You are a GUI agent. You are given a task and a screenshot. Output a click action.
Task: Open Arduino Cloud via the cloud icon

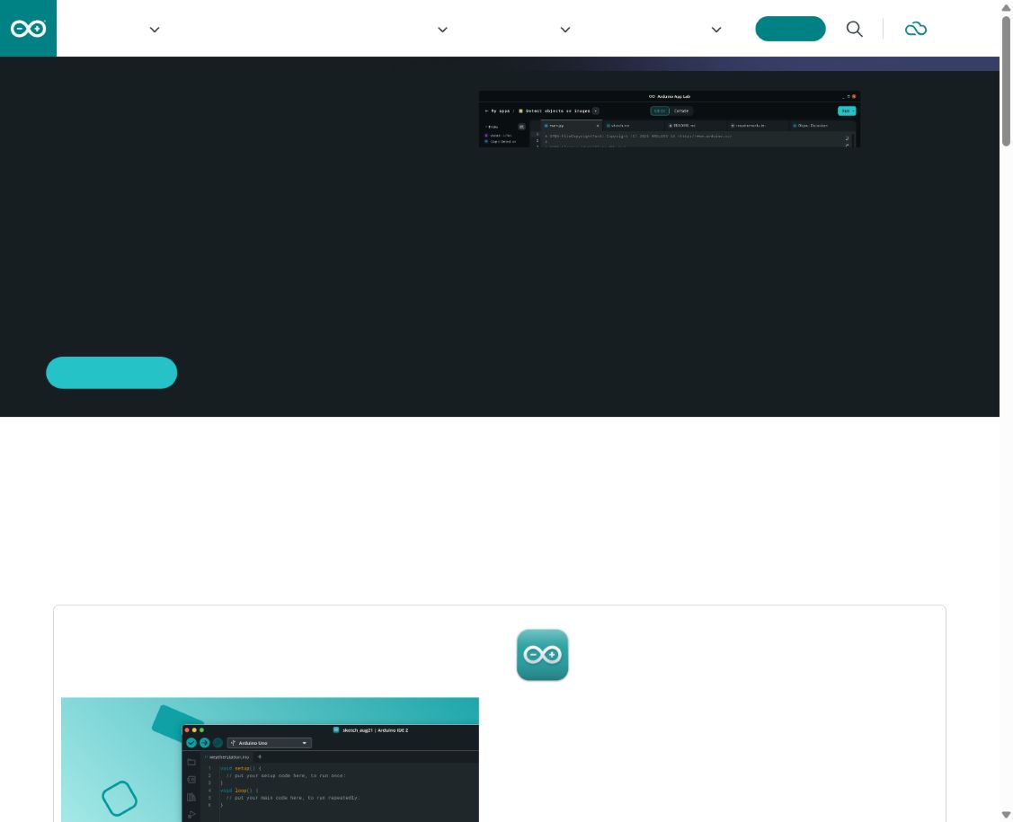pyautogui.click(x=915, y=29)
